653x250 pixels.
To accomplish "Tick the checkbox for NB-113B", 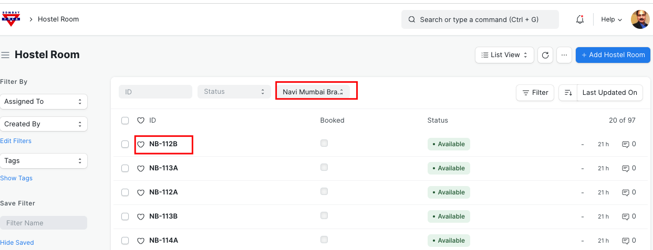I will [125, 216].
